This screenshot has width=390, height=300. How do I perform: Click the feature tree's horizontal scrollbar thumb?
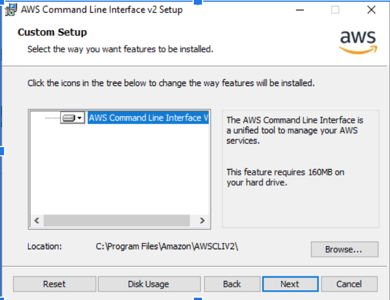point(117,220)
